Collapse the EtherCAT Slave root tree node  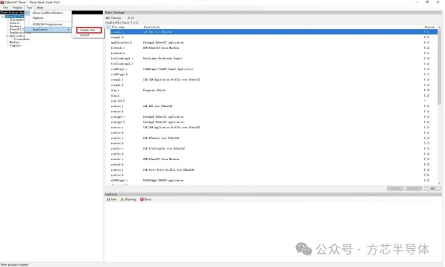click(x=3, y=17)
